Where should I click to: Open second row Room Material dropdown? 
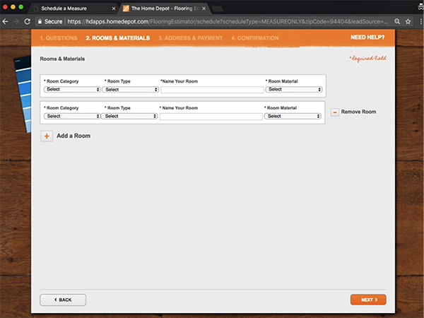point(293,117)
